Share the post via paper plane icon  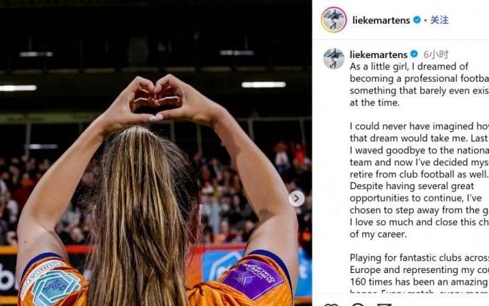[x=384, y=305]
